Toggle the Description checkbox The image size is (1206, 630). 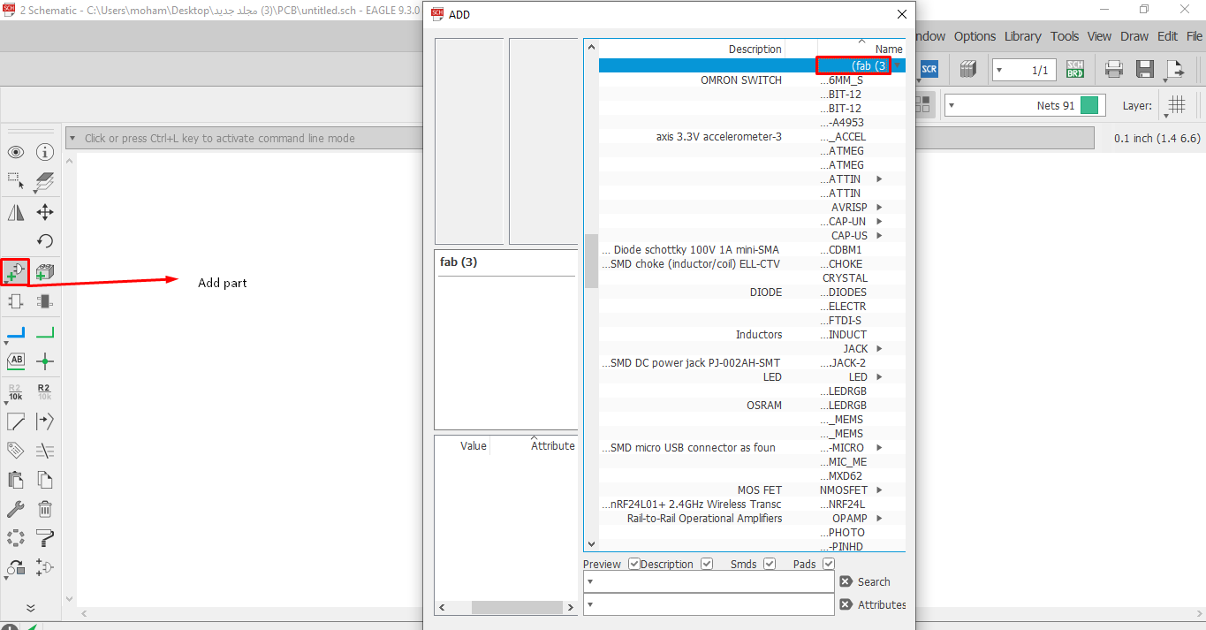pos(707,564)
